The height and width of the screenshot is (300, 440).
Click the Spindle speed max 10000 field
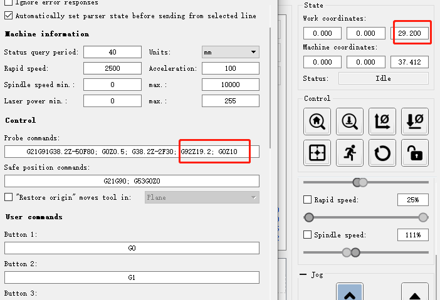231,85
